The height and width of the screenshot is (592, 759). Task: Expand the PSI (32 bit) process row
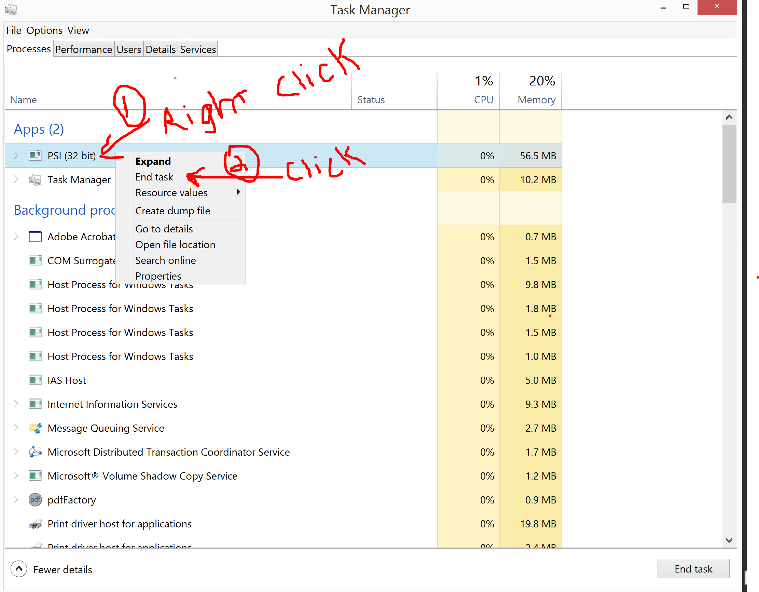[x=16, y=155]
